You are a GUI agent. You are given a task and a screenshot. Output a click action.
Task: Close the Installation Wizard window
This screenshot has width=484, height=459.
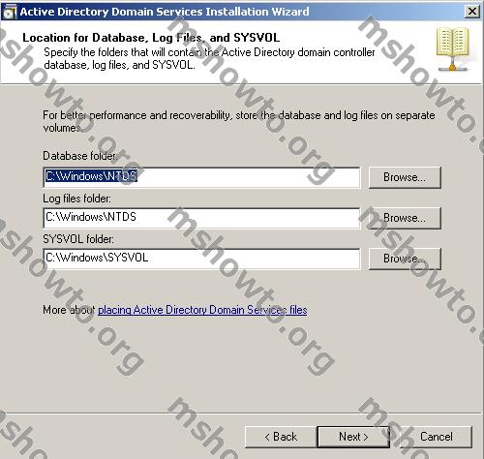(x=471, y=12)
